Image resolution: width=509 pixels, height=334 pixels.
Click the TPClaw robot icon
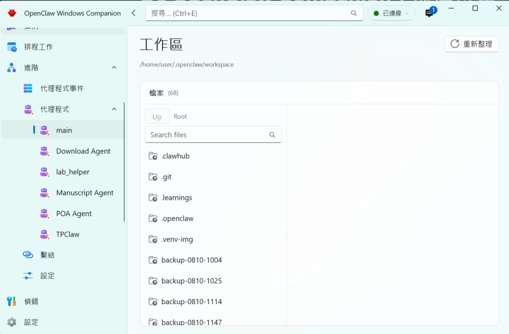tap(44, 235)
